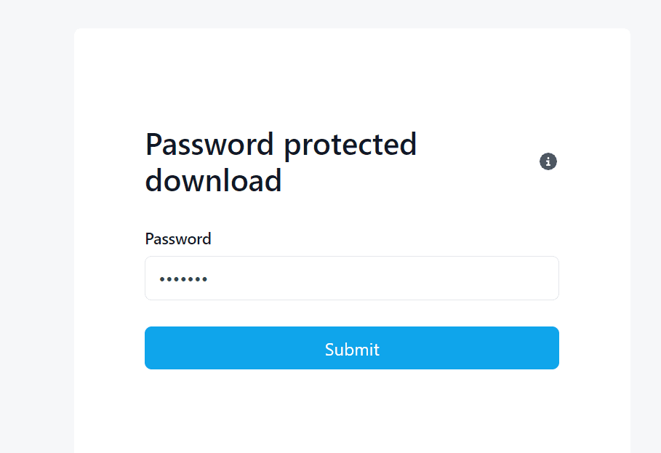Place cursor in the password text field
This screenshot has width=661, height=453.
pos(352,278)
